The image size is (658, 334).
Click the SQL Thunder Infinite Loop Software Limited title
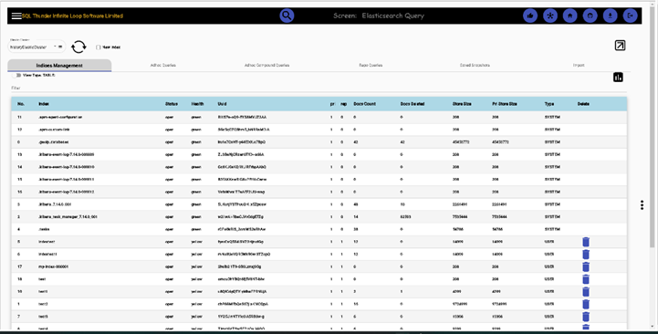coord(73,16)
